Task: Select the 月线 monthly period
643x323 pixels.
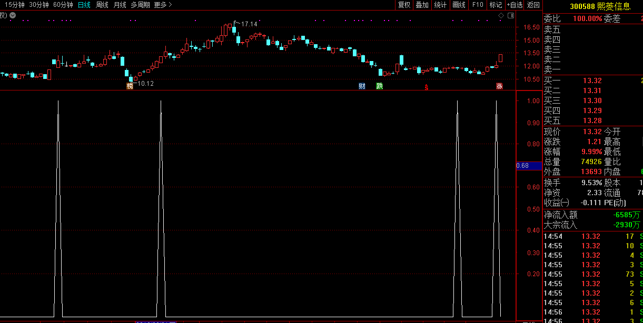Action: [120, 5]
